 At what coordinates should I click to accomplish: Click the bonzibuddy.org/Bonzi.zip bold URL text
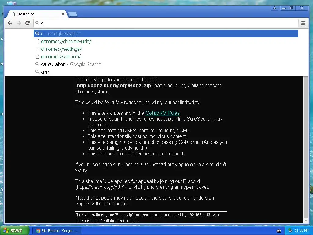(114, 86)
